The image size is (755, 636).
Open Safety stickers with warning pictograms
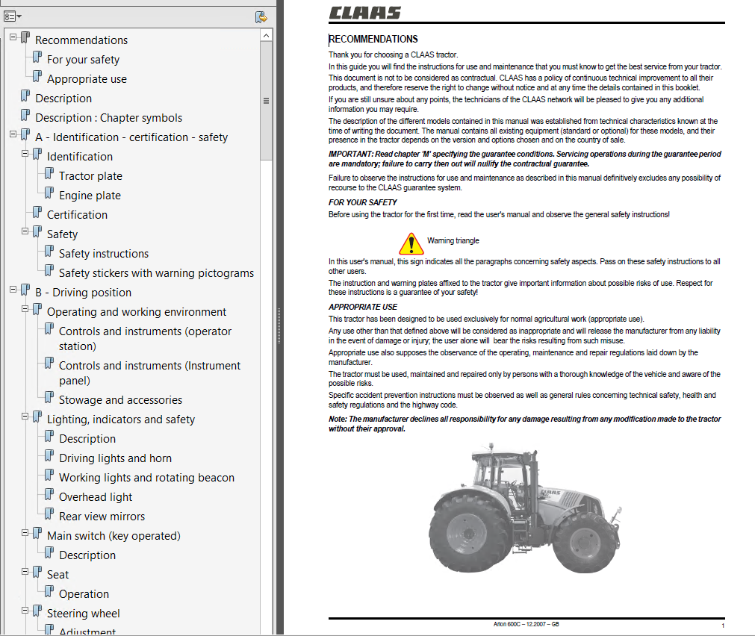pos(157,273)
